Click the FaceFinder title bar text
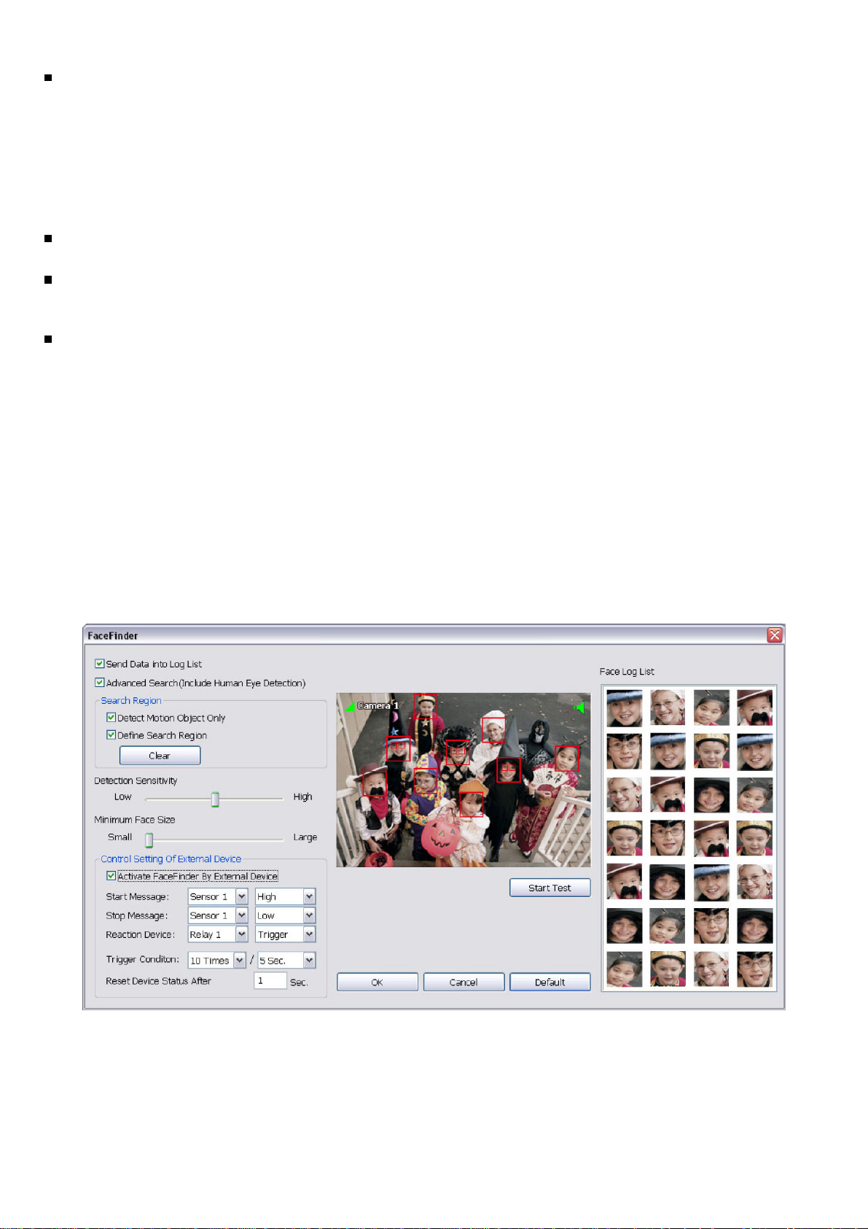Screen dimensions: 868x1229 112,636
